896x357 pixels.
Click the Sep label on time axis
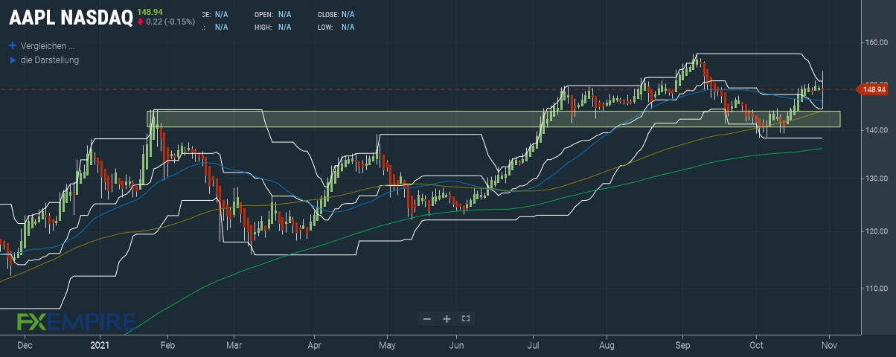[x=682, y=345]
